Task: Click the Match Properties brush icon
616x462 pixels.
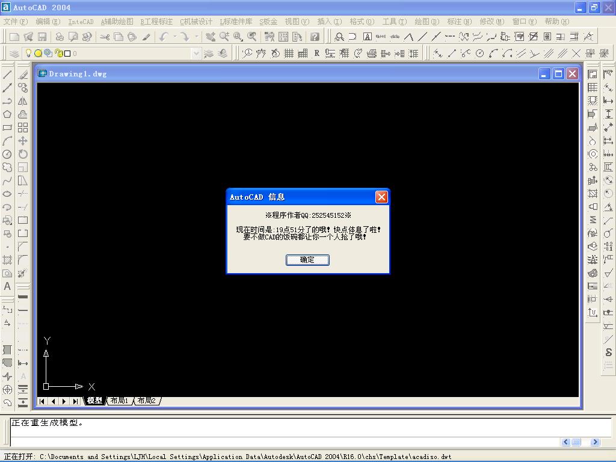Action: coord(146,37)
